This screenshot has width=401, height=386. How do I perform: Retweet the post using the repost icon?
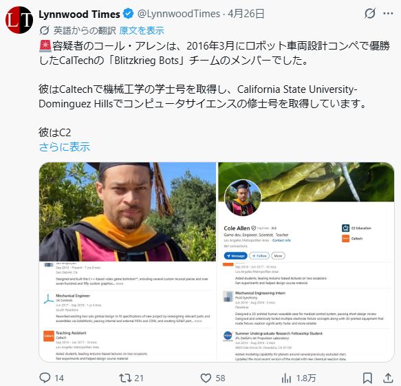125,378
